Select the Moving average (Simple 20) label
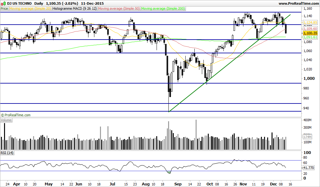This screenshot has height=187, width=320. point(30,8)
